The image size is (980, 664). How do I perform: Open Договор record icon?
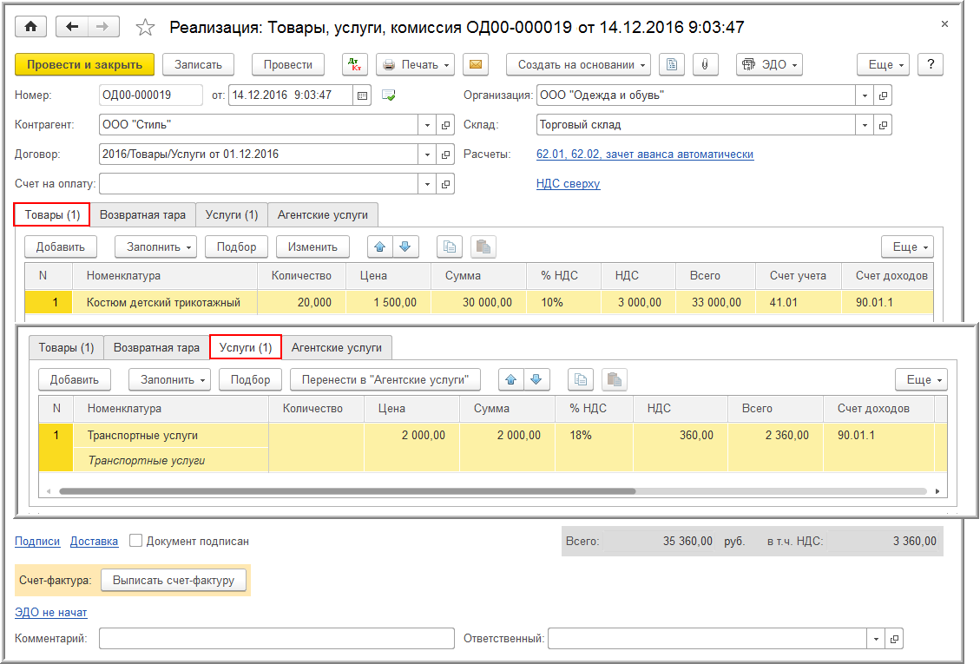click(x=445, y=154)
